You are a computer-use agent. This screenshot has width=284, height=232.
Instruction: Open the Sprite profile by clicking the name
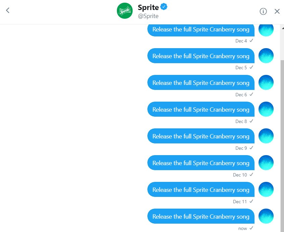pos(148,7)
